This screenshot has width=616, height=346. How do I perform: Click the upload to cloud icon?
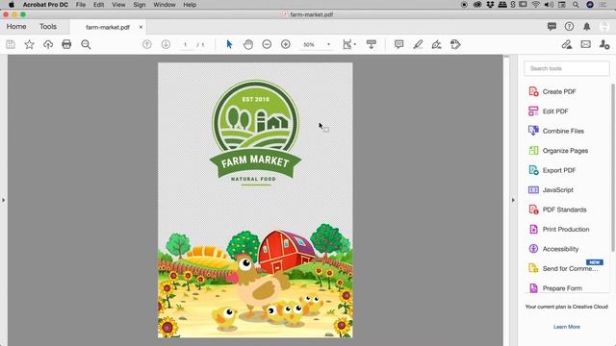pos(48,44)
